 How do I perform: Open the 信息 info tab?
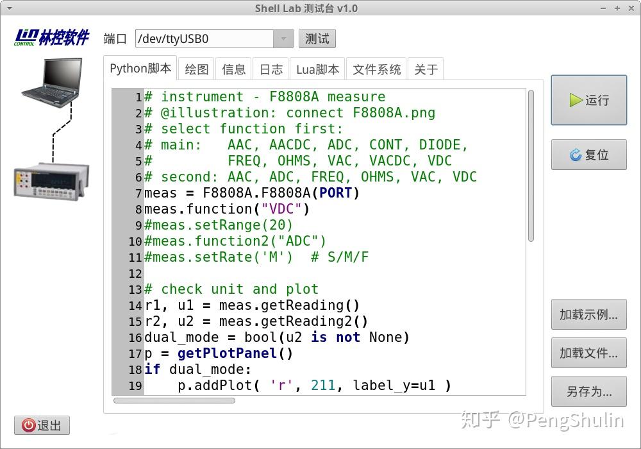tap(233, 69)
